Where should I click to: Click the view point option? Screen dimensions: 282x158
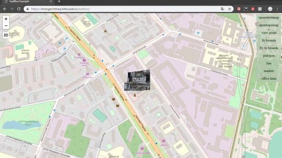coord(269,33)
